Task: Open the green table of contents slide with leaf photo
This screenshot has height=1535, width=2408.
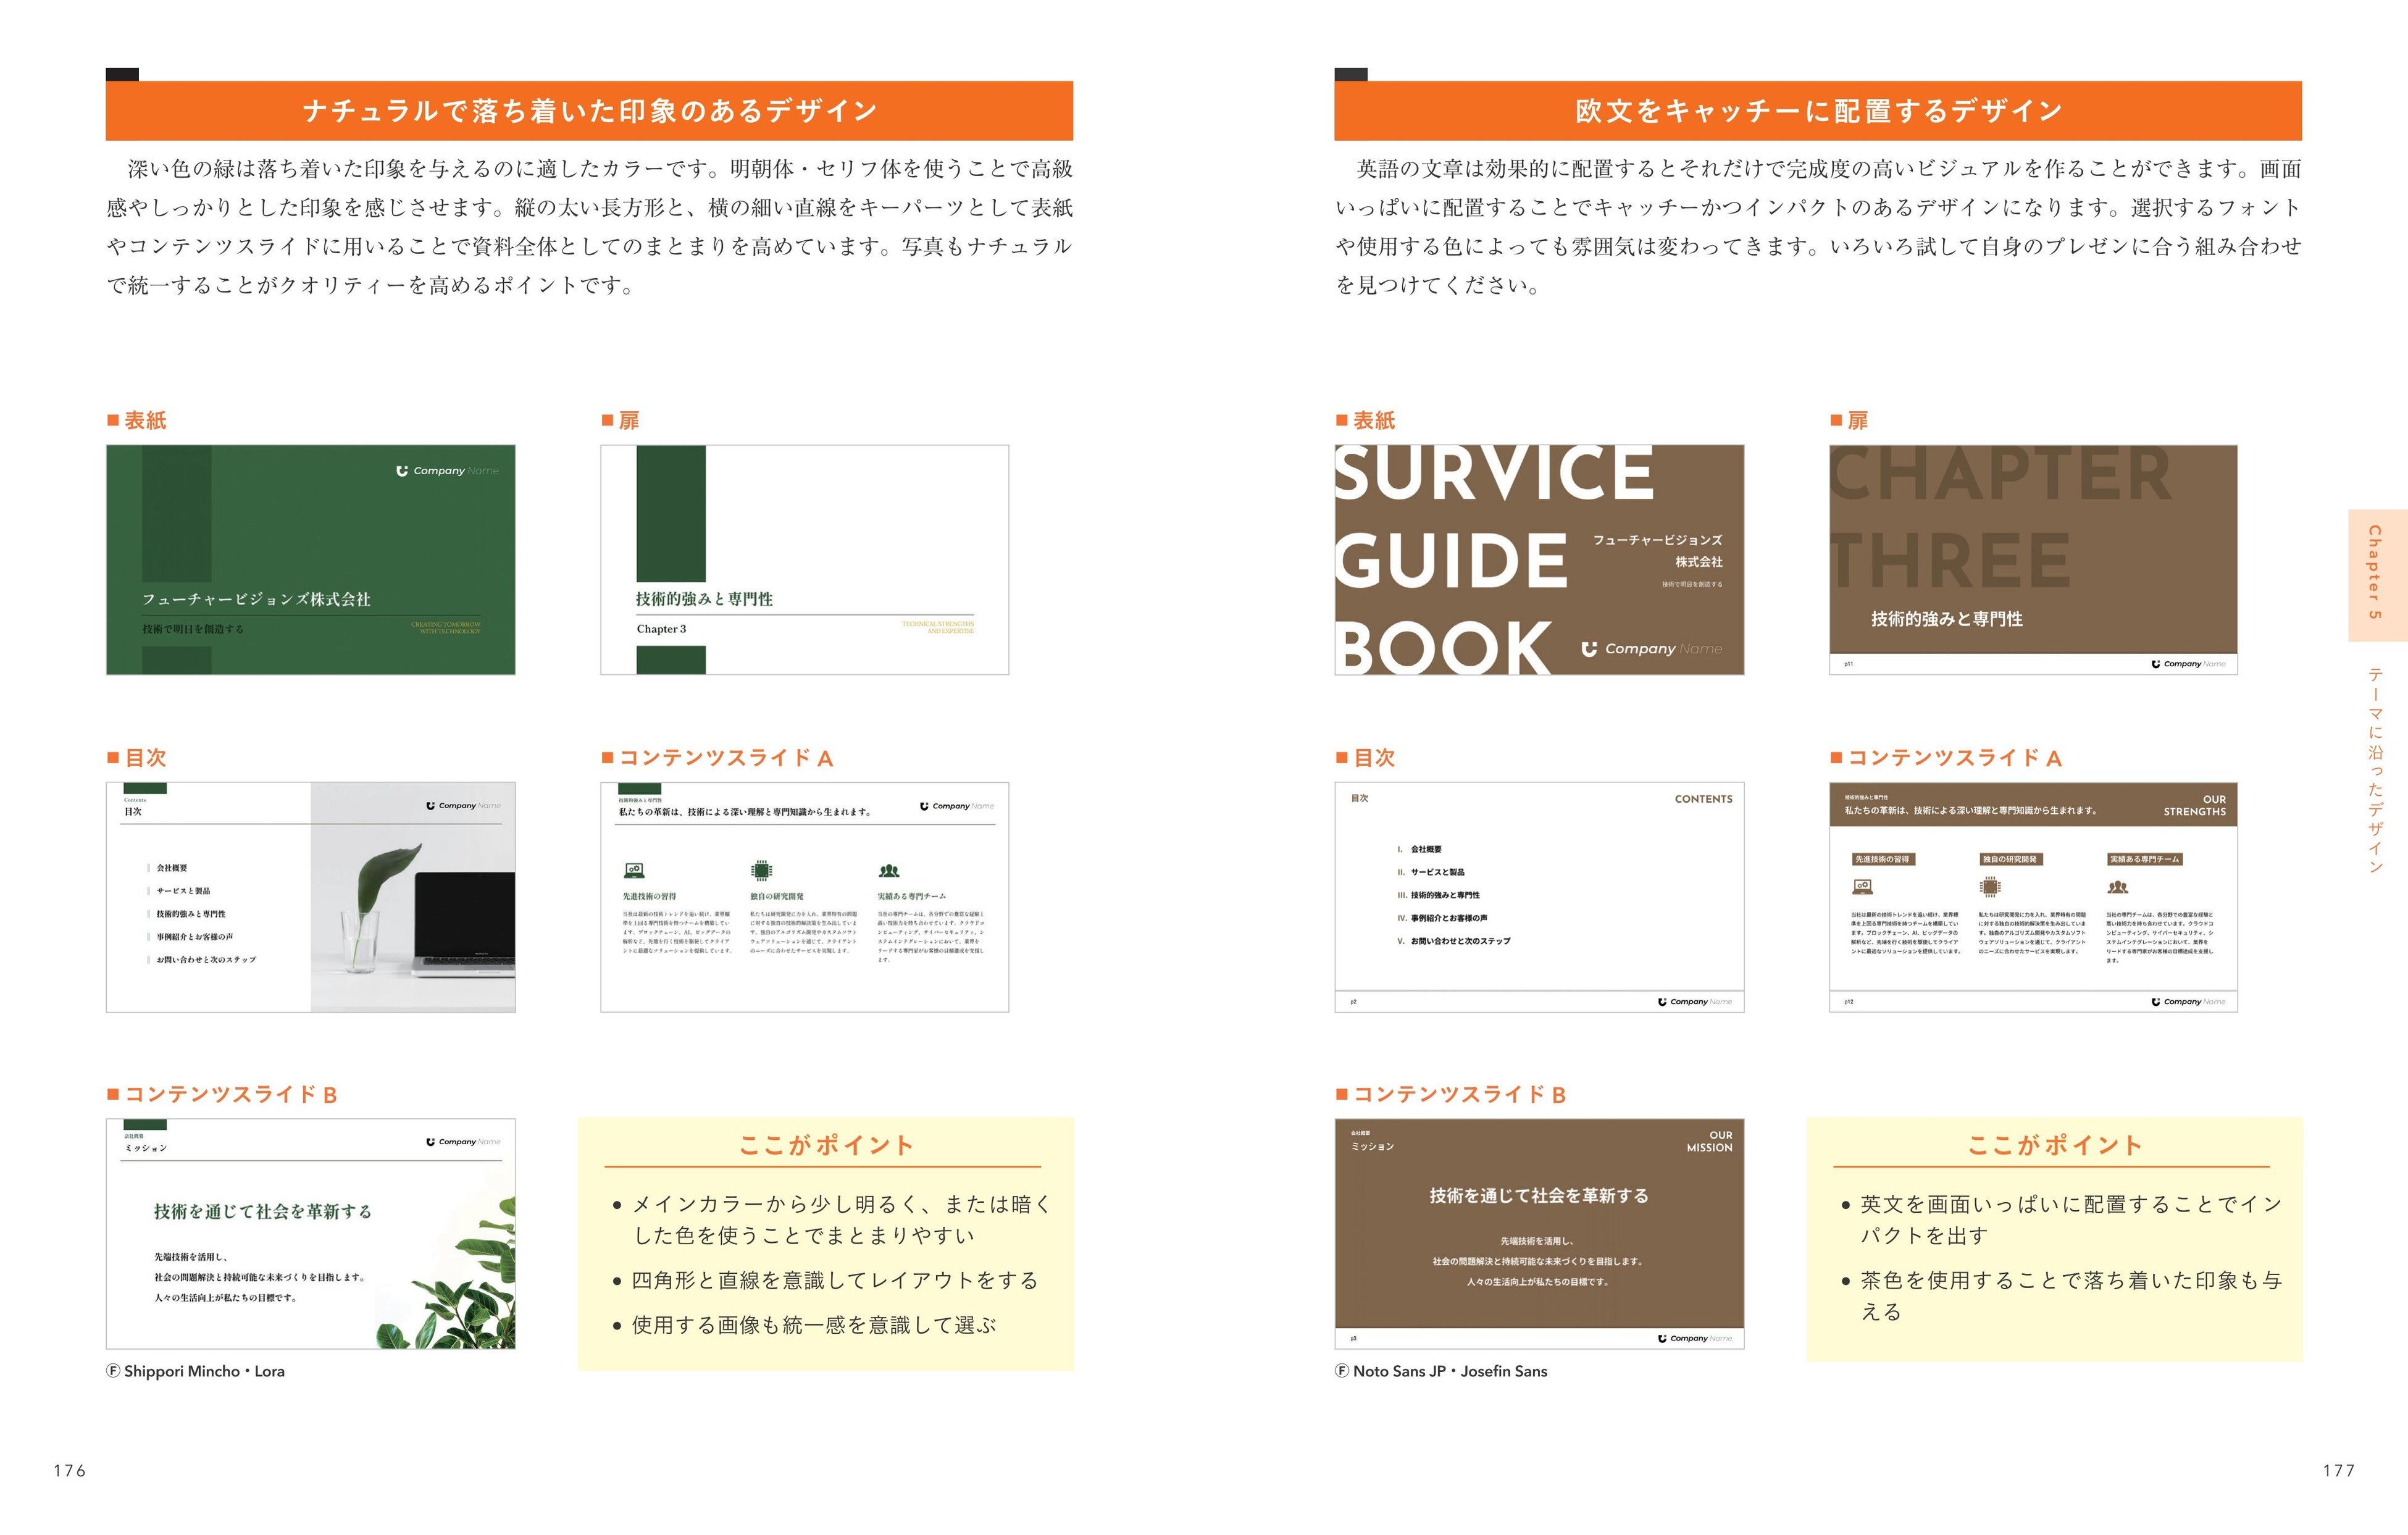Action: tap(311, 897)
